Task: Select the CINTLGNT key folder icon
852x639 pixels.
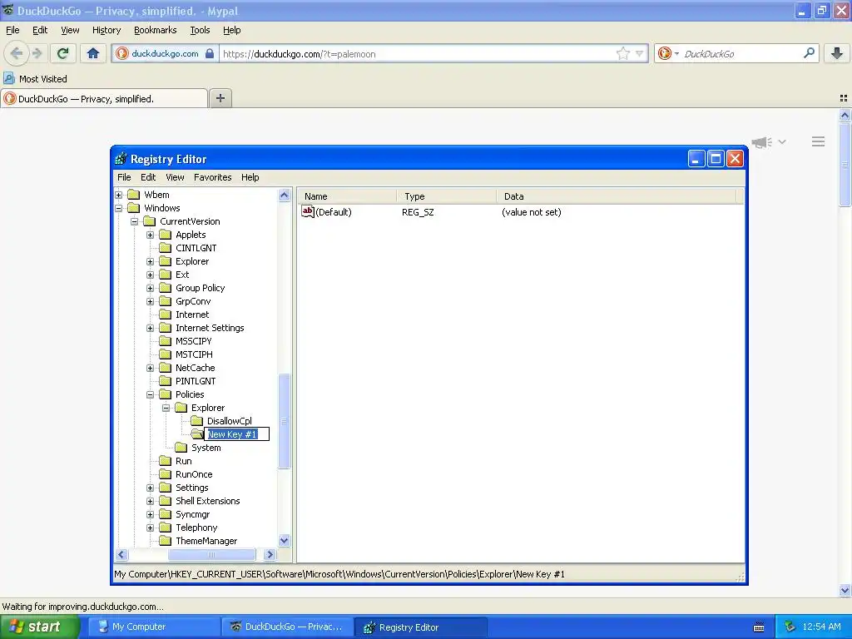Action: pos(166,248)
